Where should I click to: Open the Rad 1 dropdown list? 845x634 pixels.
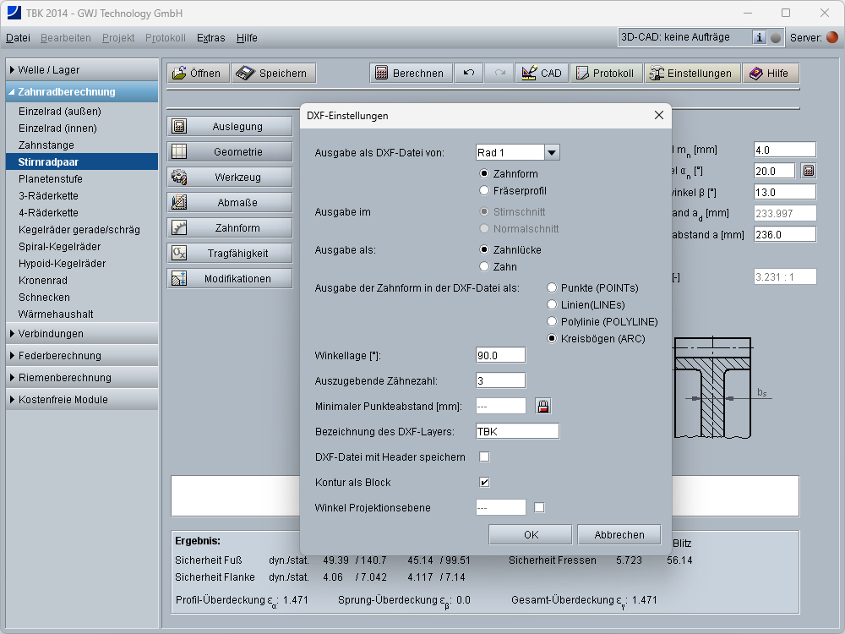pos(552,152)
